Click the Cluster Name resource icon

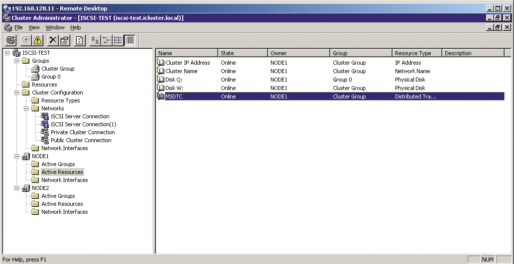pyautogui.click(x=160, y=71)
